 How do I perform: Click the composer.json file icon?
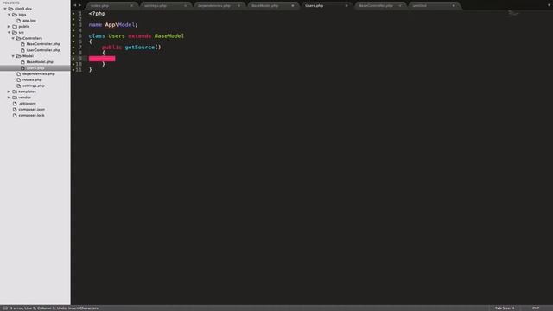15,110
